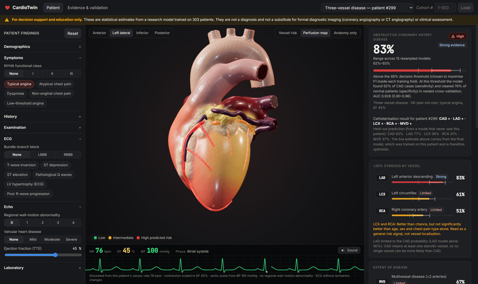Click the Strong tag beside Left anterior descending
Screen dimensions: 478x284
[441, 177]
